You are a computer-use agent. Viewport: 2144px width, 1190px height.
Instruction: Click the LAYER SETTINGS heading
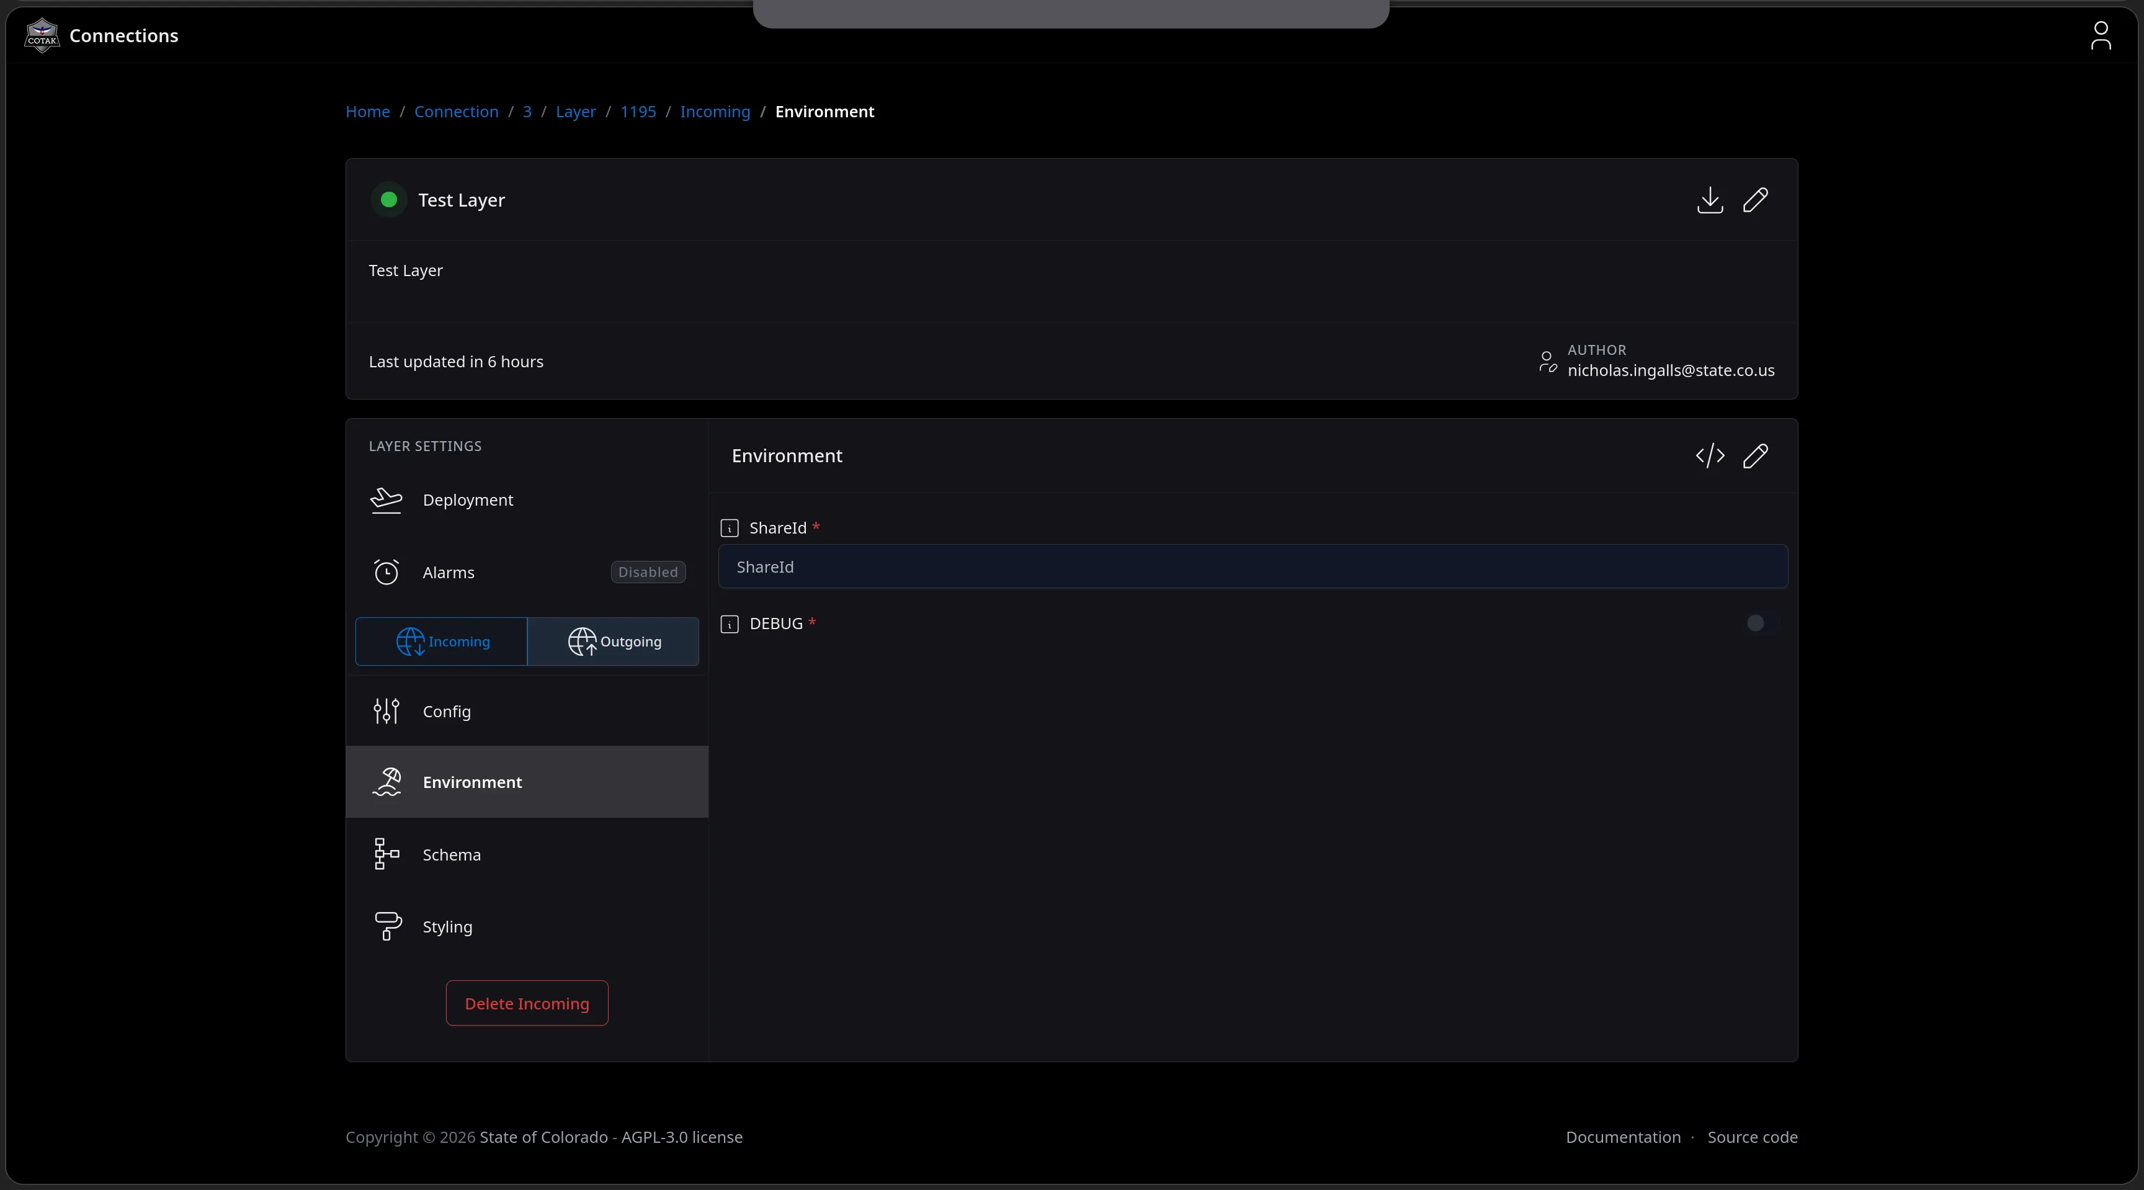(x=426, y=447)
